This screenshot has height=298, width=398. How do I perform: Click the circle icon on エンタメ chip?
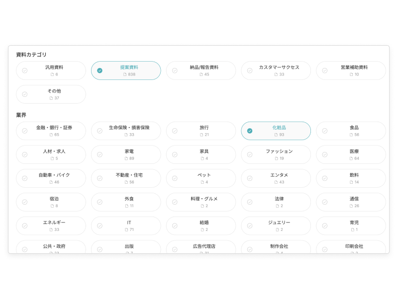coord(250,178)
